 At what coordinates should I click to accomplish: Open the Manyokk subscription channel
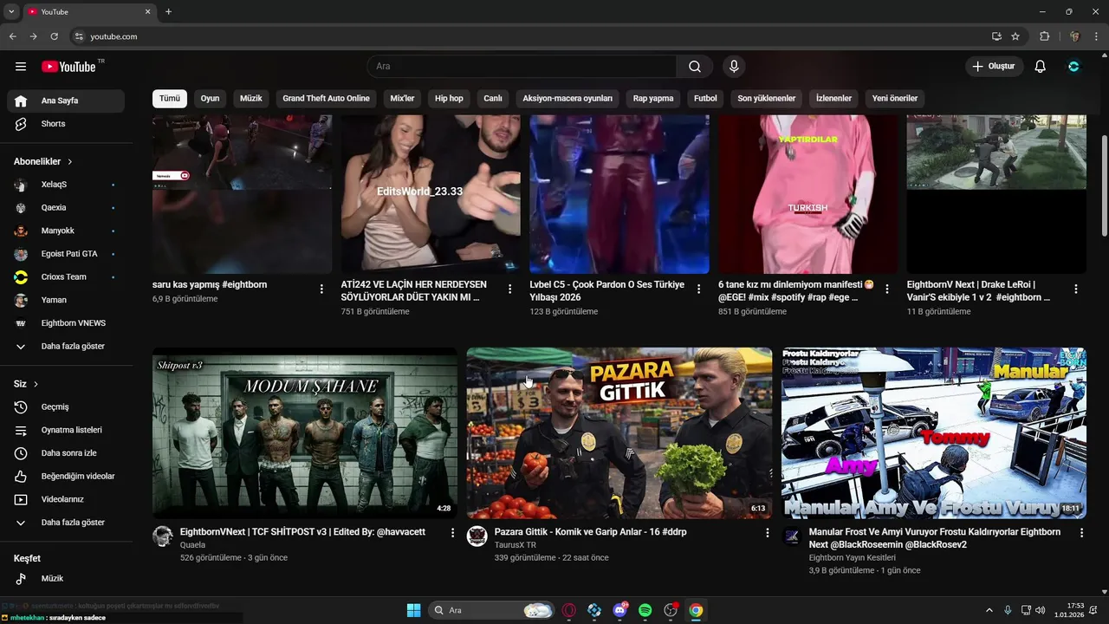point(66,231)
